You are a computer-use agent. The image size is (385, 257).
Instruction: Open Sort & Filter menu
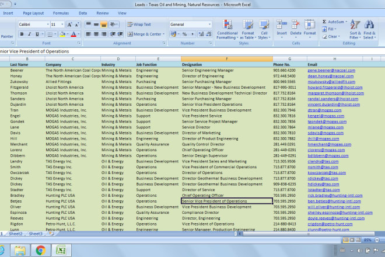(x=355, y=30)
